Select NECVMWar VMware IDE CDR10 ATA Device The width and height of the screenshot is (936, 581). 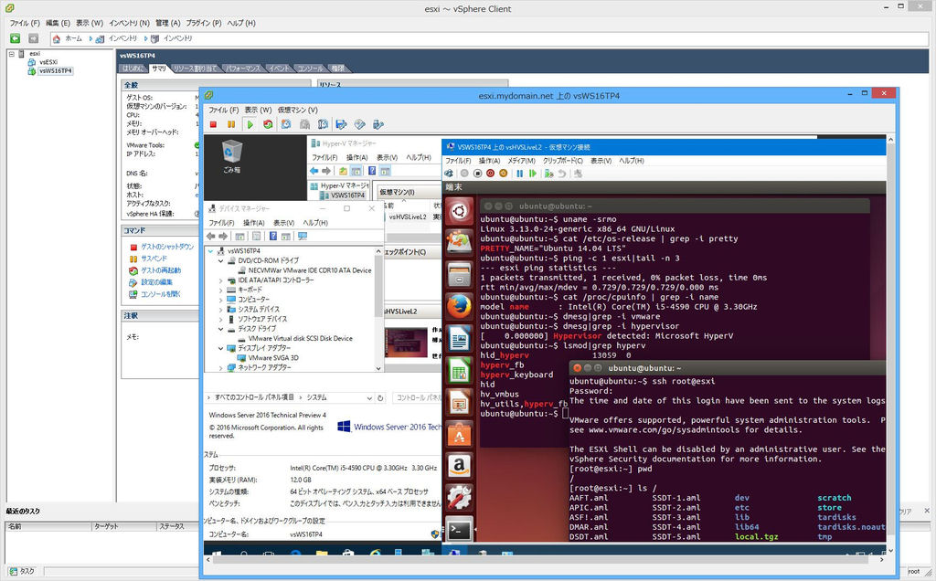click(x=310, y=270)
